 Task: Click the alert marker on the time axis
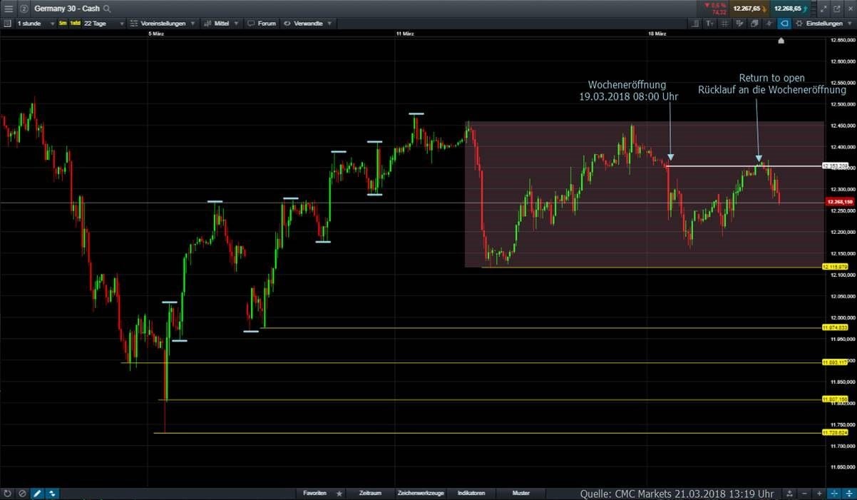(x=781, y=41)
